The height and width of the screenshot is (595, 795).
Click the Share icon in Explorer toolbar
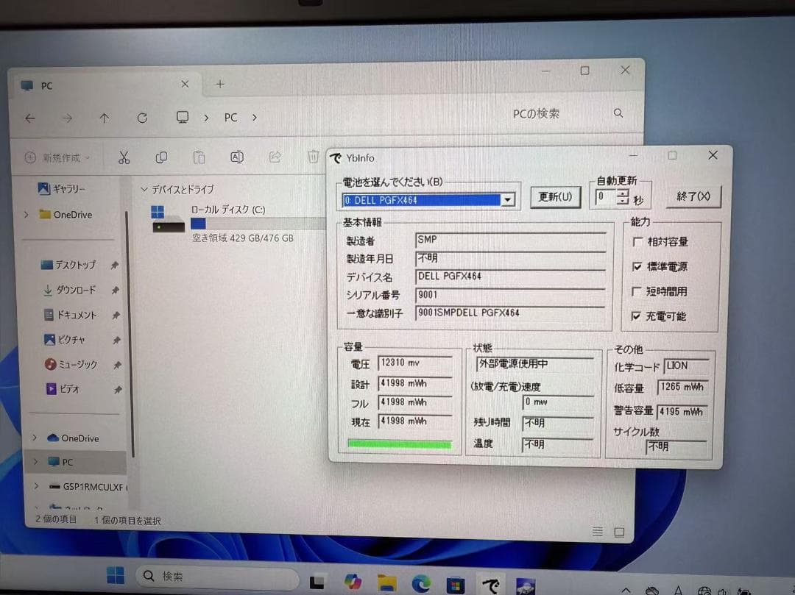(x=274, y=156)
